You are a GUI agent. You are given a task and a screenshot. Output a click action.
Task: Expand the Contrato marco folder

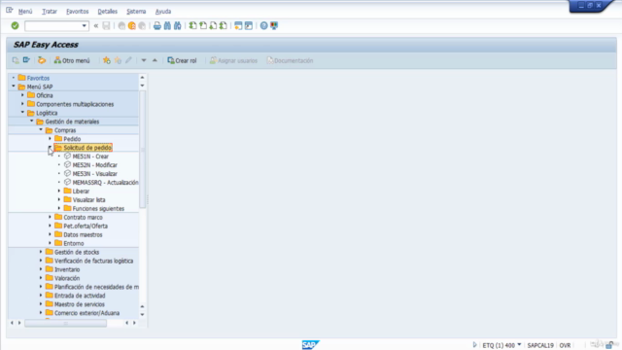tap(50, 217)
